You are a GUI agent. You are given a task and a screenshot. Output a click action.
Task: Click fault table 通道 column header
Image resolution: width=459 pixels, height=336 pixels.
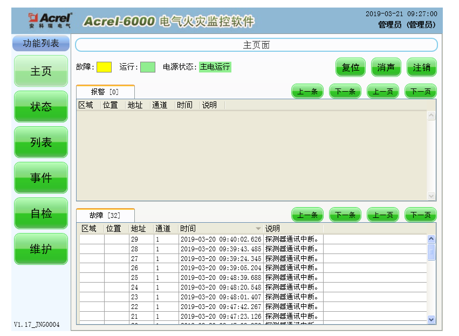click(x=166, y=228)
